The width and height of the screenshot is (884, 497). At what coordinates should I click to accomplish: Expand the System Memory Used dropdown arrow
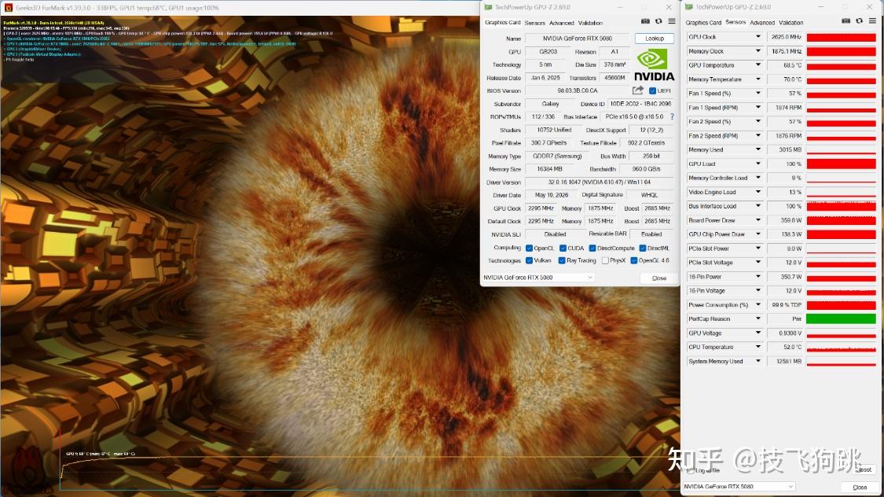[x=757, y=361]
